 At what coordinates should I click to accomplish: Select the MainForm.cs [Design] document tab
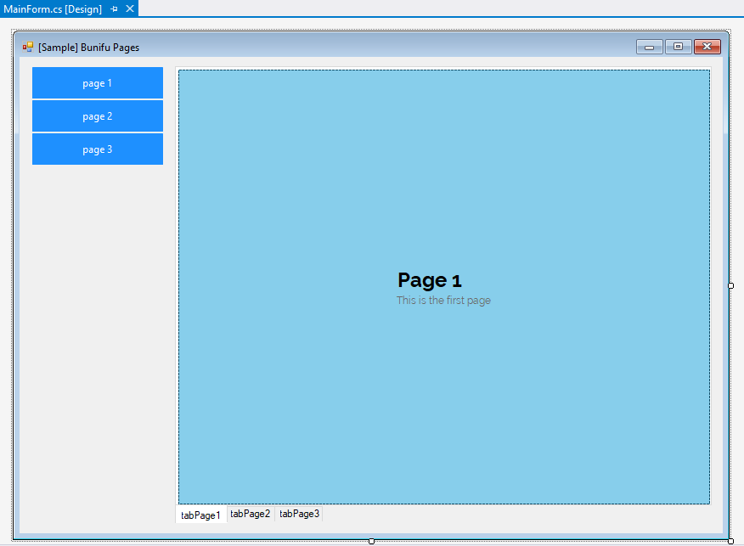coord(53,8)
